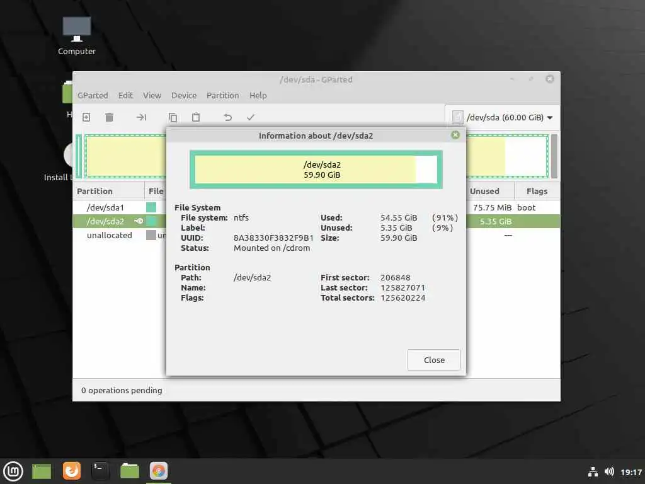Open the Edit menu
Viewport: 645px width, 484px height.
pos(125,96)
